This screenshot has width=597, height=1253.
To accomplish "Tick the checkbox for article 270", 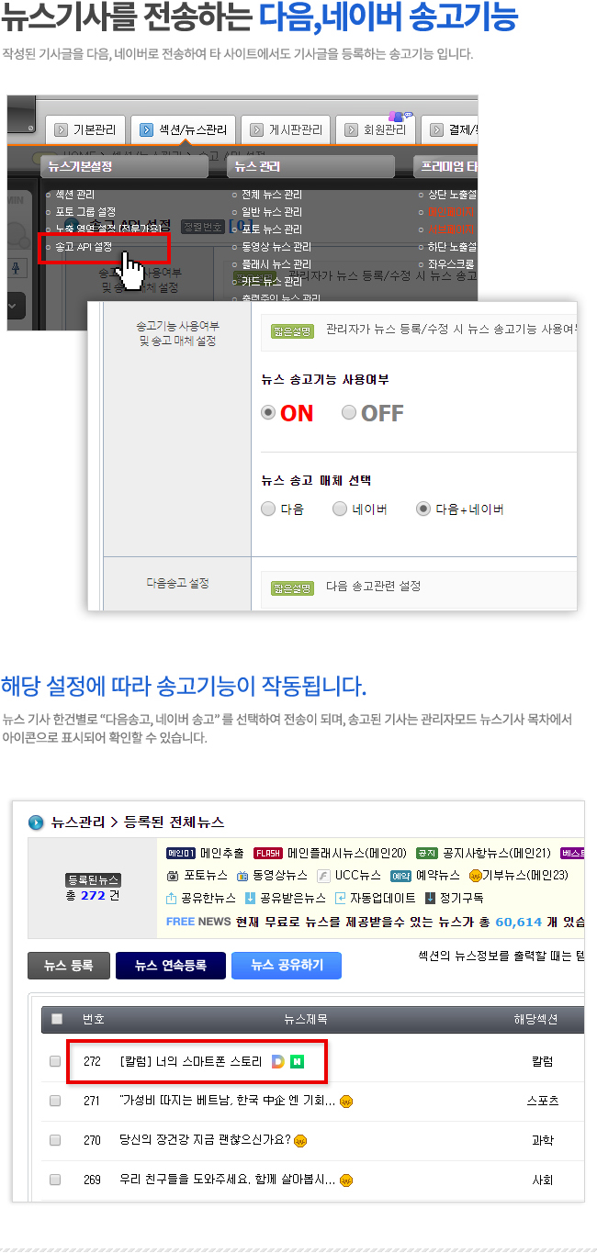I will point(55,1140).
